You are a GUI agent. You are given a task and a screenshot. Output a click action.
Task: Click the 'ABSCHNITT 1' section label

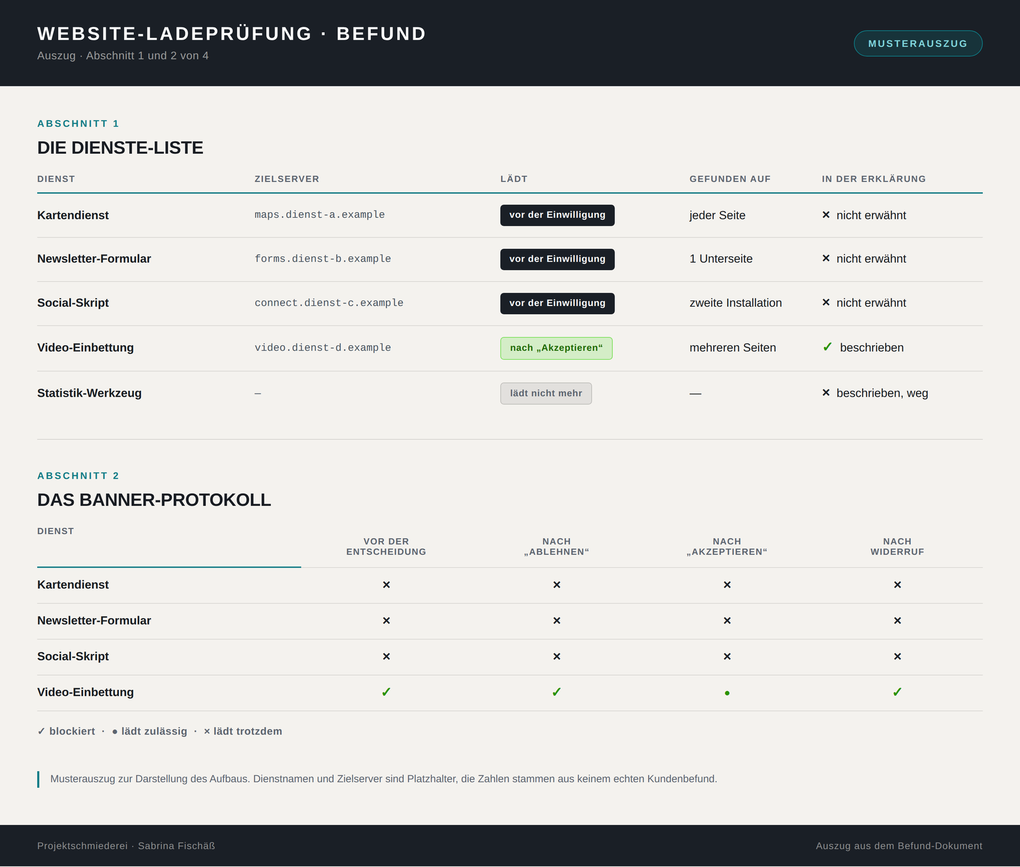click(79, 124)
